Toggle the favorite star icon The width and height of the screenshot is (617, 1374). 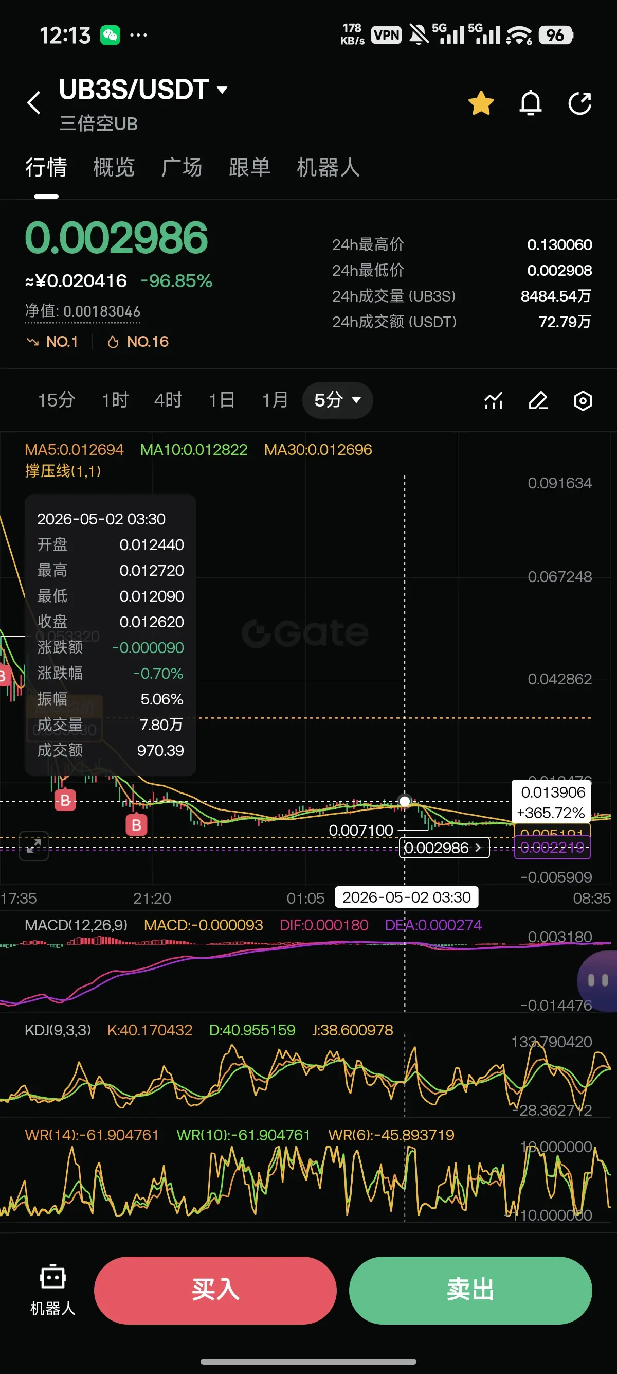(x=481, y=103)
